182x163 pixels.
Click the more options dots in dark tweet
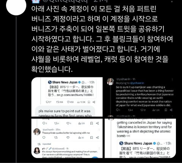[173, 80]
